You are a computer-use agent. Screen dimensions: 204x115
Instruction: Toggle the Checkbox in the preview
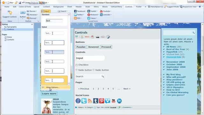[x=76, y=65]
